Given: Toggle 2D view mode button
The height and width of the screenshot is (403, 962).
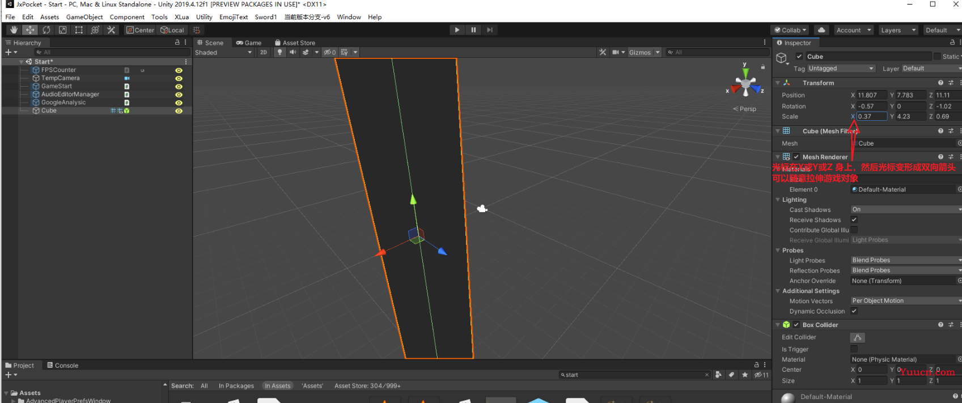Looking at the screenshot, I should coord(264,52).
